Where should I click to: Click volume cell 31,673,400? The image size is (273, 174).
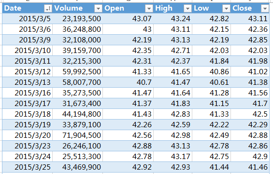77,103
